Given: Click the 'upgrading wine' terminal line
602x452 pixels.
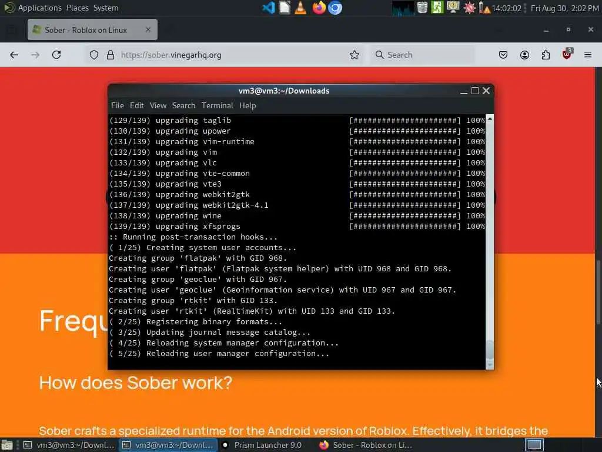Looking at the screenshot, I should (x=165, y=215).
